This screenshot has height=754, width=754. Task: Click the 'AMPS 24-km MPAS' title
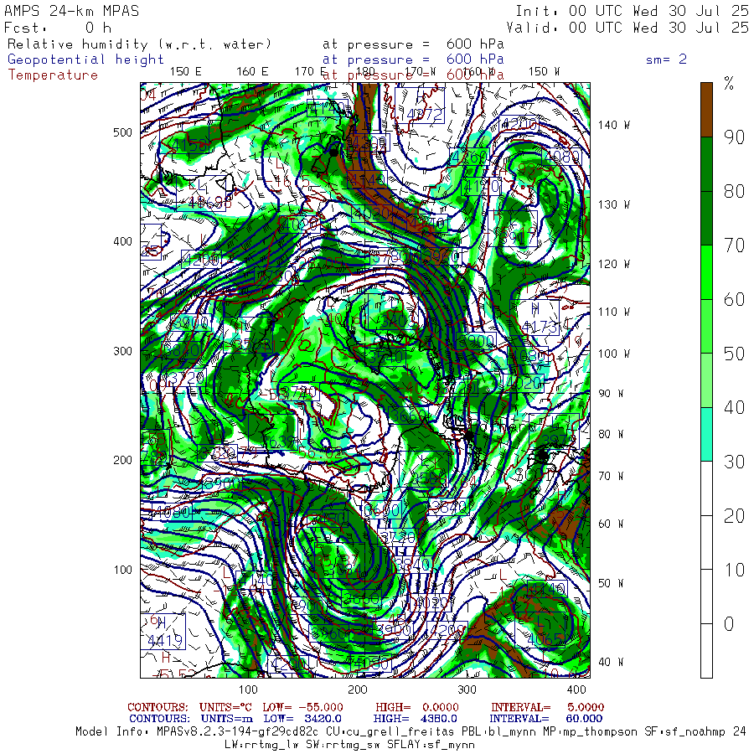point(72,11)
